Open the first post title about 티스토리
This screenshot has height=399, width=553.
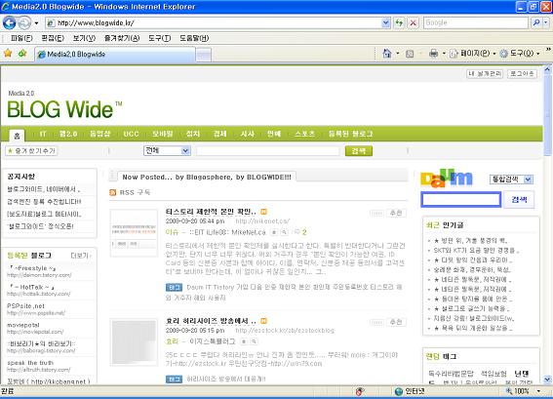pyautogui.click(x=211, y=212)
